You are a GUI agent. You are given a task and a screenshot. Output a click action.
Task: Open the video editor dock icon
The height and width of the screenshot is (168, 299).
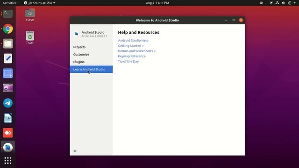(x=8, y=88)
